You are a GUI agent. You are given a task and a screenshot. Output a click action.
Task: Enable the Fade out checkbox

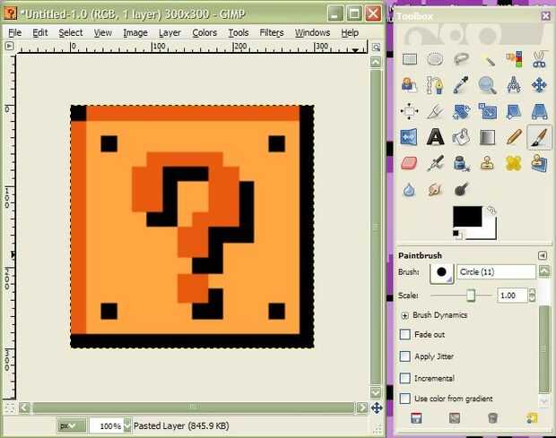[405, 334]
